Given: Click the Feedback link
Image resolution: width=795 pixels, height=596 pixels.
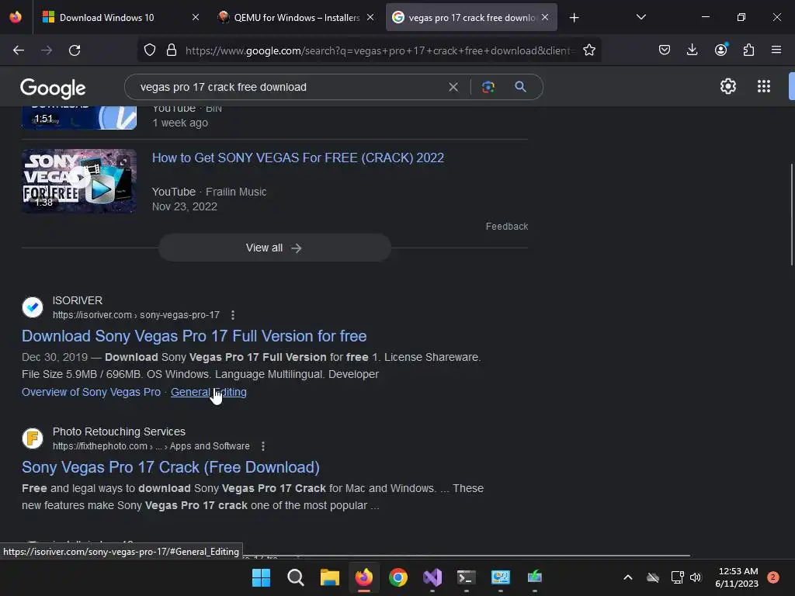Looking at the screenshot, I should 506,227.
